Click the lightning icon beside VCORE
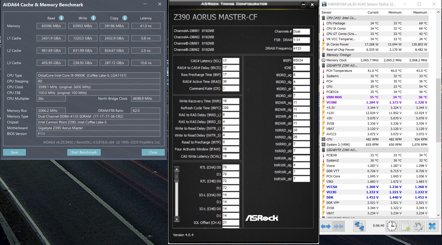 click(x=323, y=103)
